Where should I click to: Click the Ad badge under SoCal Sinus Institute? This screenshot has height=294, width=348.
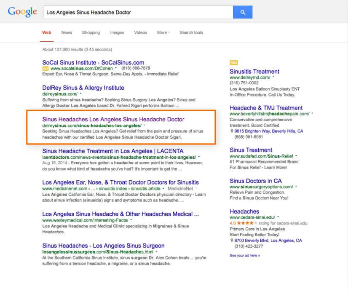45,68
